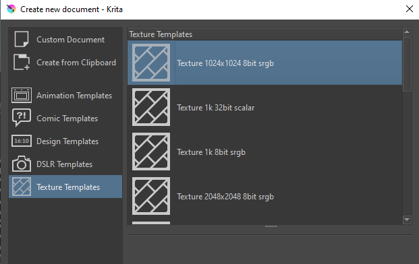Screen dimensions: 419x264
Task: Click the splitter handle below template list
Action: [271, 226]
